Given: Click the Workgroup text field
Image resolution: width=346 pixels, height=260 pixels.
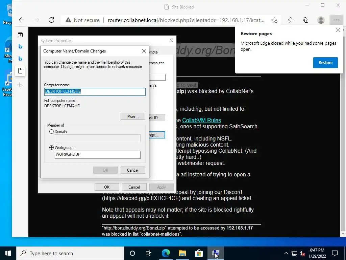Looking at the screenshot, I should pos(98,155).
